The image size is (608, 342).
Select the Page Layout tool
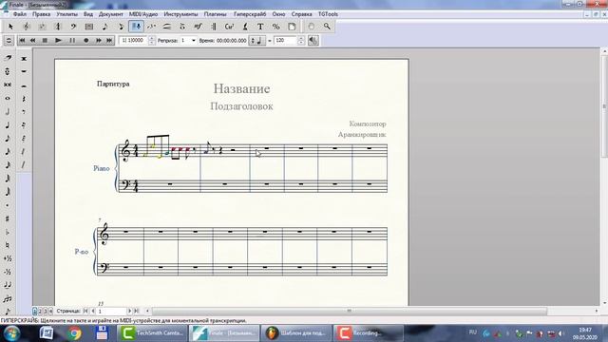(292, 27)
